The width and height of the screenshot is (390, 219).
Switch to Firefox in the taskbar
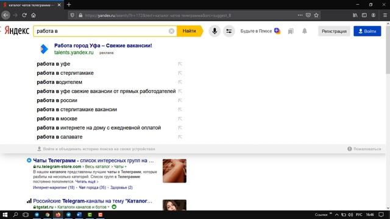tap(58, 215)
